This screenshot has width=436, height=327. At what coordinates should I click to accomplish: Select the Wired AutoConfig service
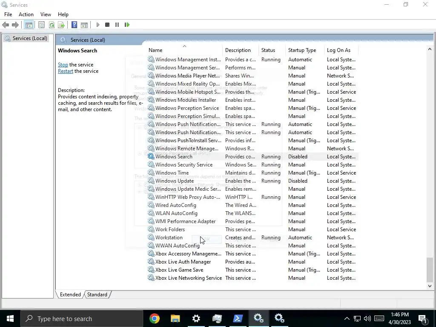(x=252, y=205)
